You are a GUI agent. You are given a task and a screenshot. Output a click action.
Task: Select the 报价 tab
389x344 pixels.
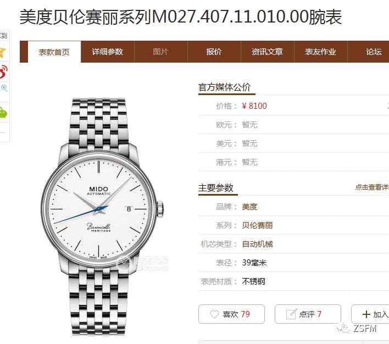[214, 52]
